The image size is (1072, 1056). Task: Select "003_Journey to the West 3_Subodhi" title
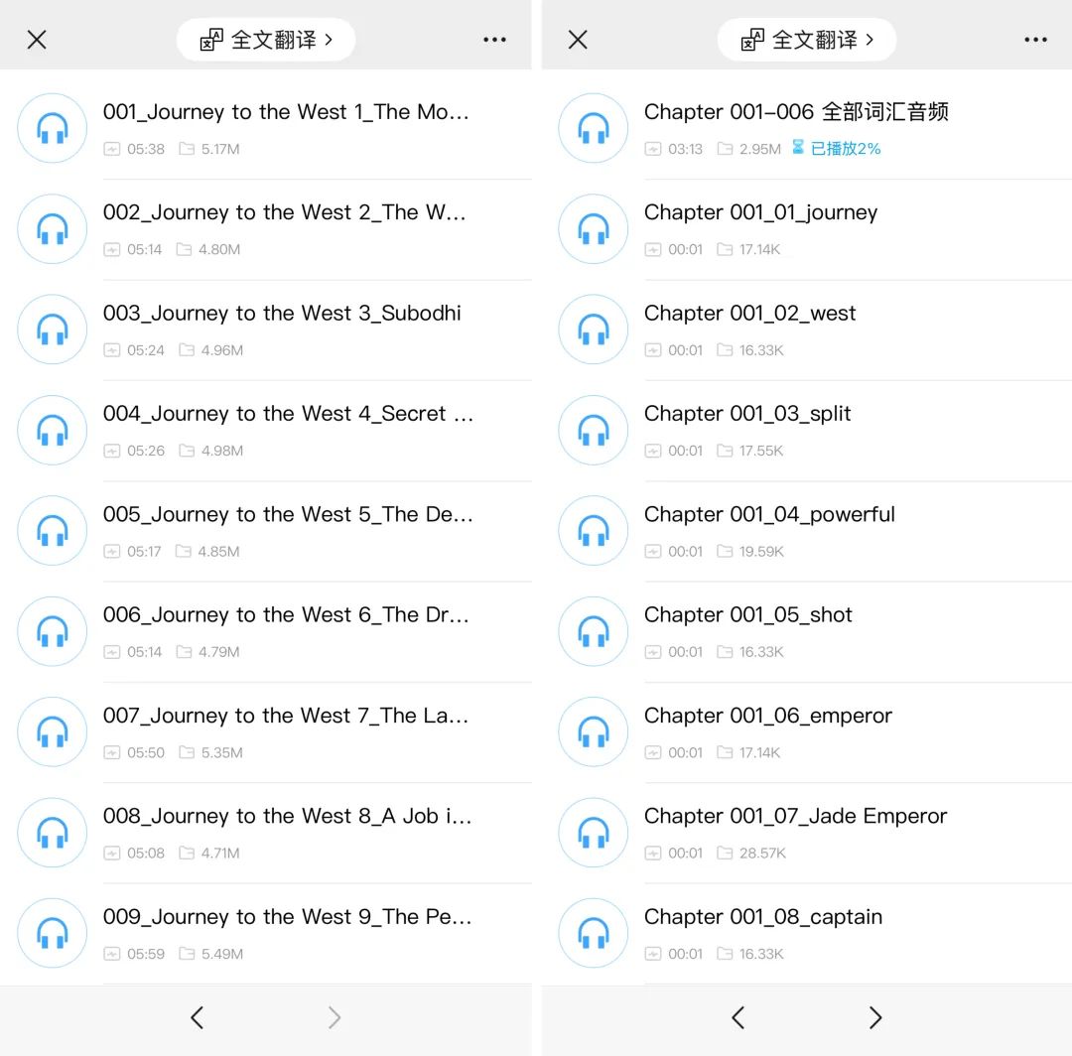point(282,313)
